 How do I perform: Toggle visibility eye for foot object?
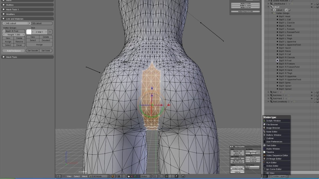312,92
